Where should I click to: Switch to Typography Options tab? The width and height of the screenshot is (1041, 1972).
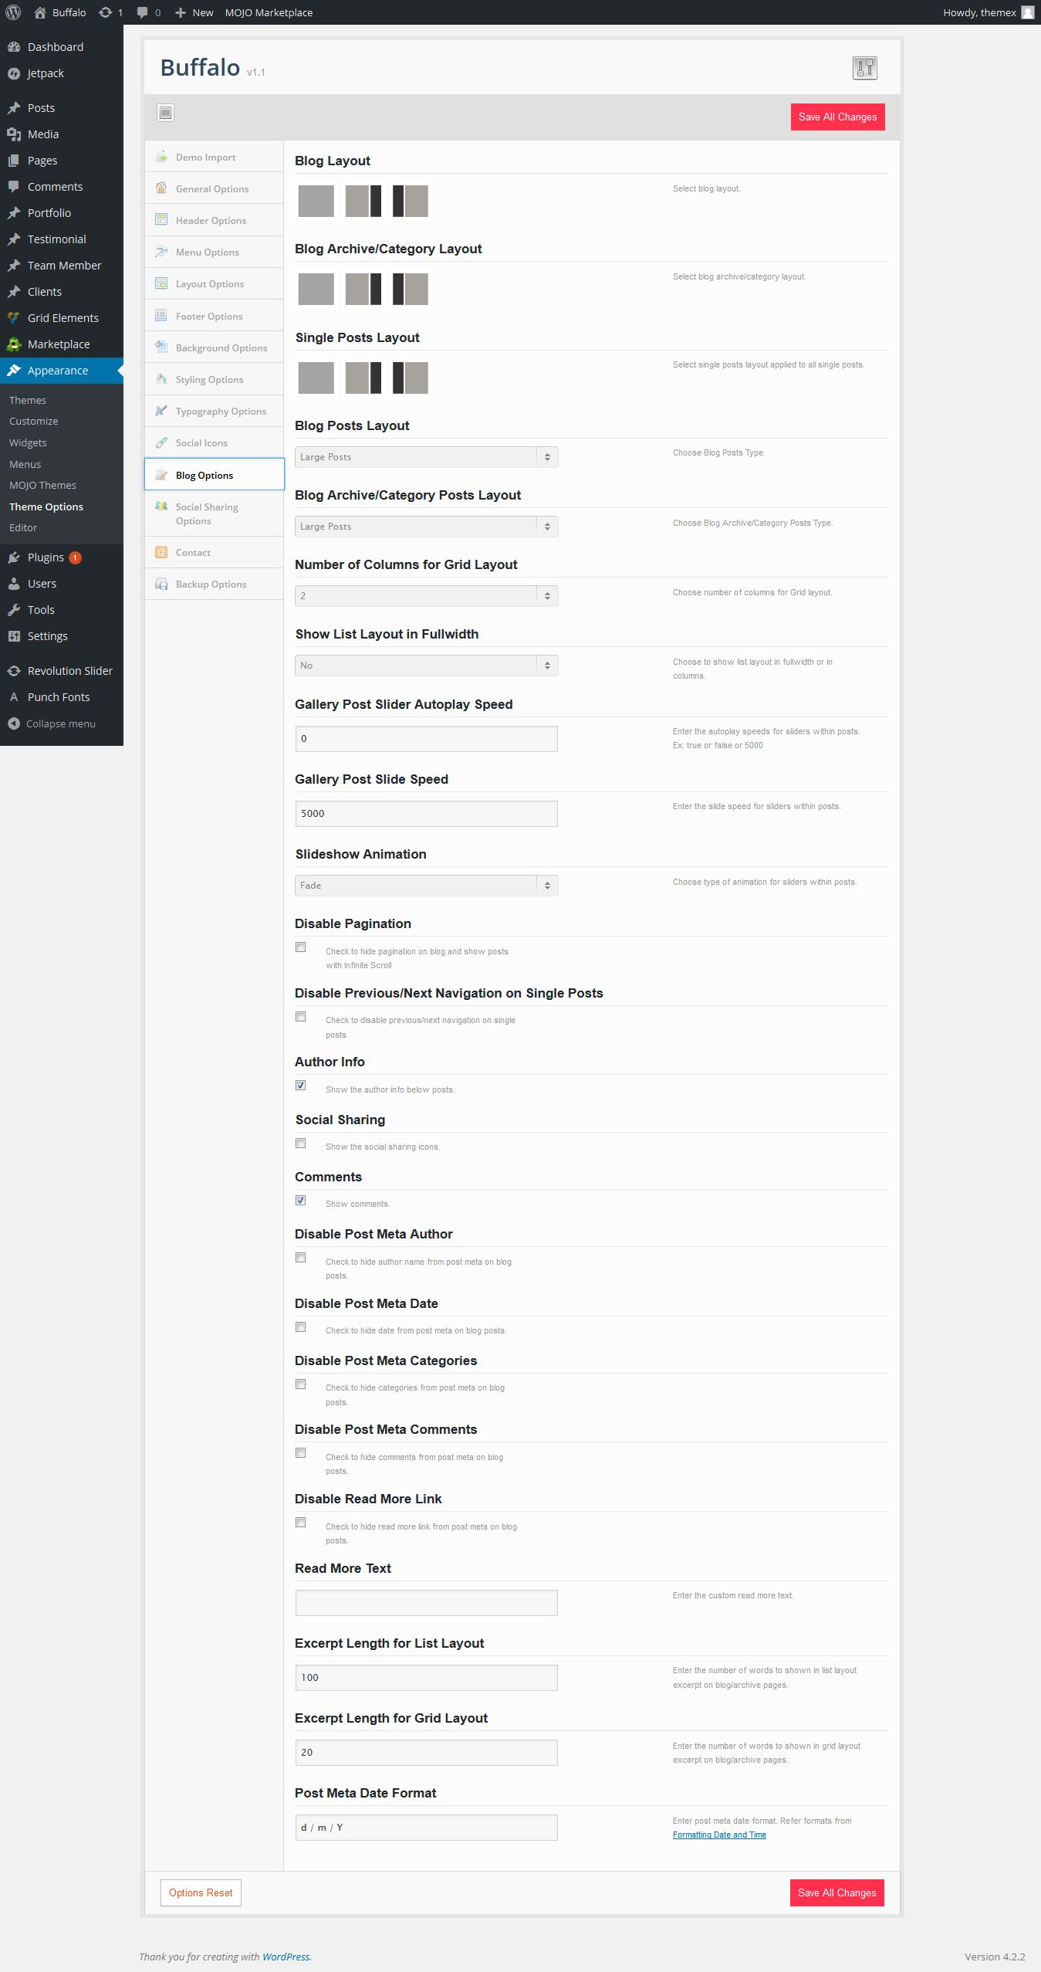click(215, 411)
